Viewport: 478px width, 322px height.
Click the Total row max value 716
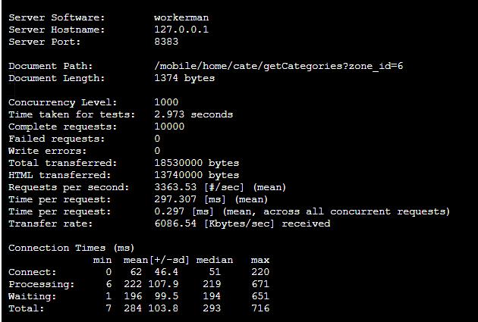point(260,308)
